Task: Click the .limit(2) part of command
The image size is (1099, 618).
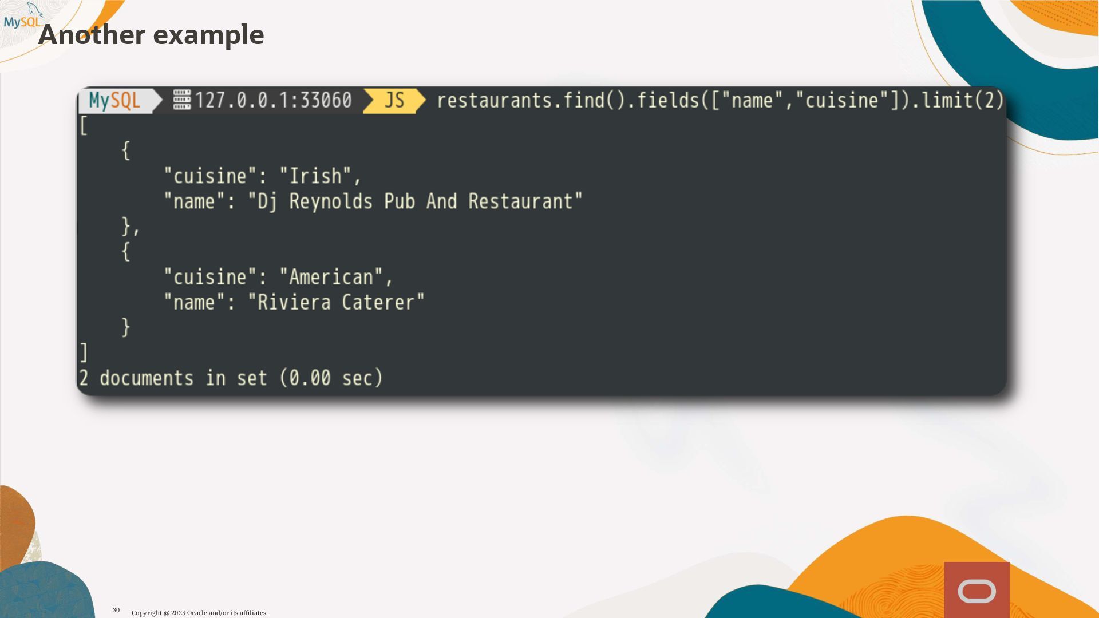Action: tap(960, 101)
